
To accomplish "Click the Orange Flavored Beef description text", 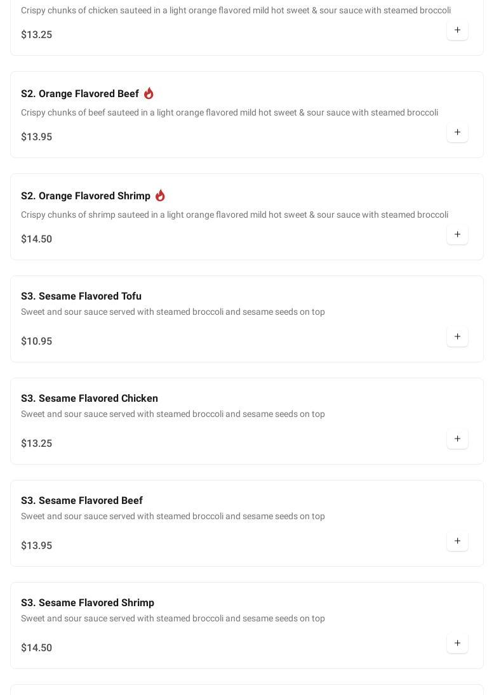I will [229, 113].
